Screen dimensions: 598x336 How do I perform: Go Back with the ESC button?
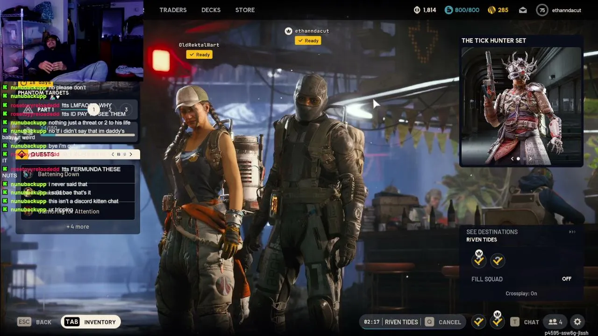[34, 322]
